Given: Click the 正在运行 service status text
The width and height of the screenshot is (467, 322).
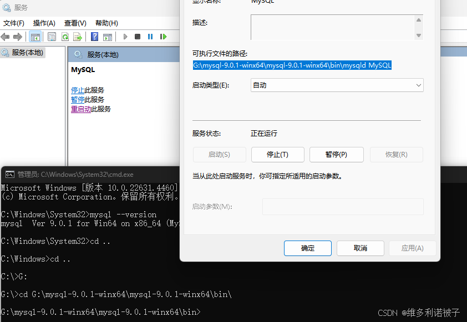Looking at the screenshot, I should (x=264, y=134).
